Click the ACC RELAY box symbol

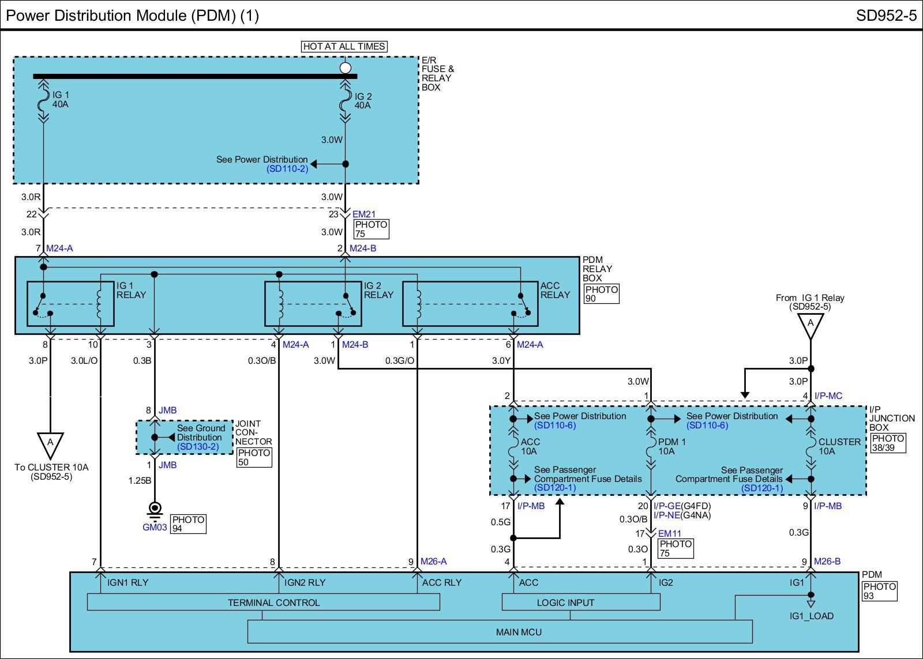click(470, 303)
